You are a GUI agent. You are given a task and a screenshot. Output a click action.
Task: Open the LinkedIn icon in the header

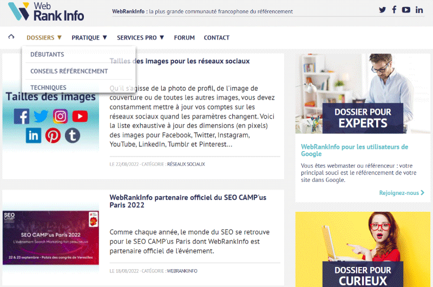[x=419, y=10]
